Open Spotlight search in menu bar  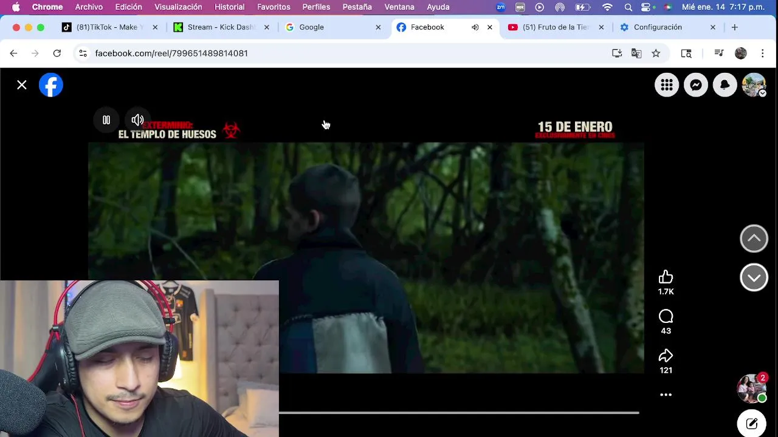(x=628, y=7)
